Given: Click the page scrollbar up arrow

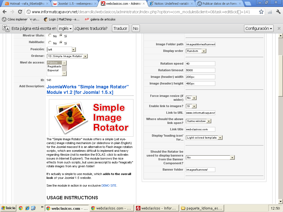Looking at the screenshot, I should [281, 36].
